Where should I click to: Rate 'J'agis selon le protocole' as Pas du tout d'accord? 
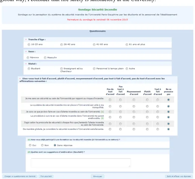pyautogui.click(x=110, y=124)
